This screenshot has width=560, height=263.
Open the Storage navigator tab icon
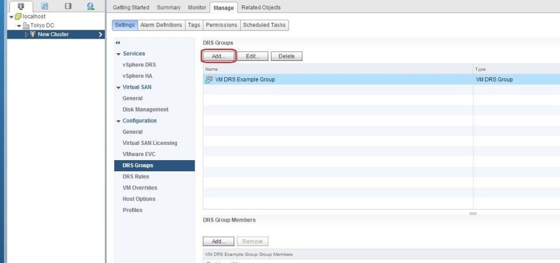(68, 6)
